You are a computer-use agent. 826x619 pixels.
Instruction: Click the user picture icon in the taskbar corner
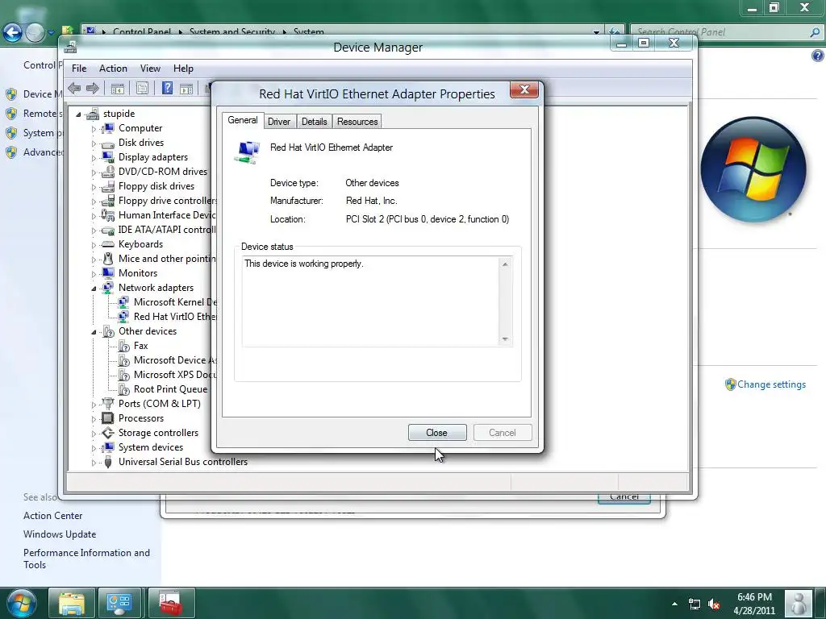[x=799, y=603]
